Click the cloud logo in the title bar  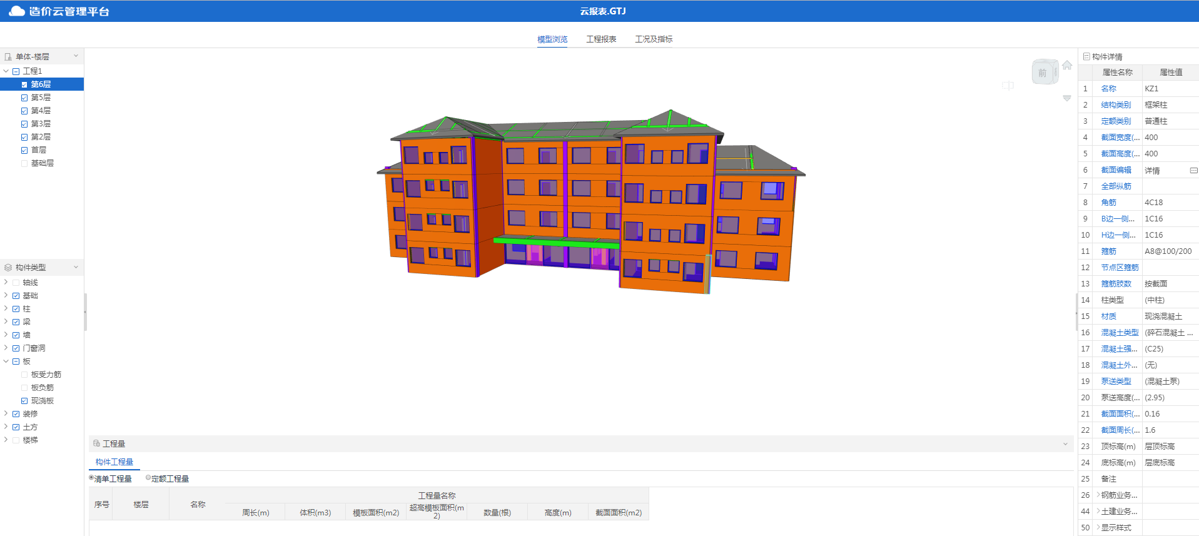pyautogui.click(x=17, y=11)
